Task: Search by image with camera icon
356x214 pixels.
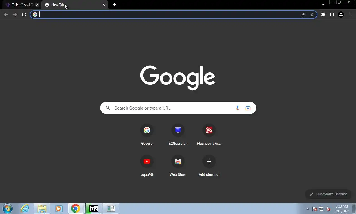Action: click(x=248, y=108)
